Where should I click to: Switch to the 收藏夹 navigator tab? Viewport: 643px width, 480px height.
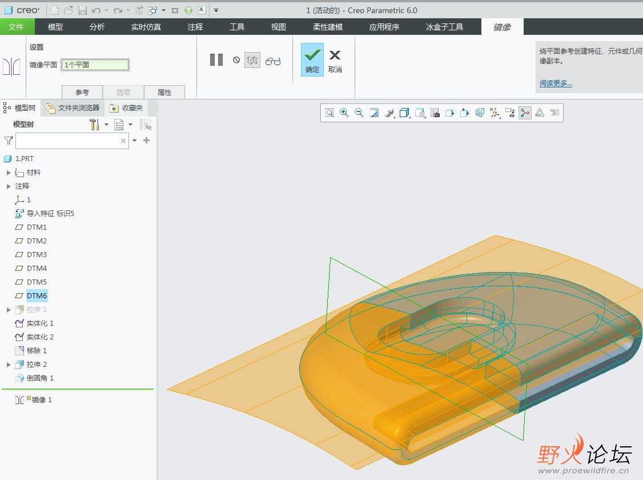(126, 108)
